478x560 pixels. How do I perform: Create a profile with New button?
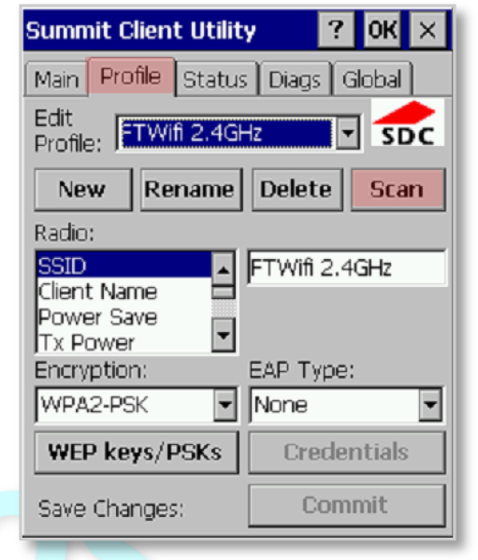83,189
